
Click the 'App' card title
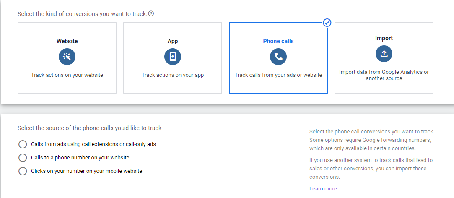pyautogui.click(x=173, y=41)
